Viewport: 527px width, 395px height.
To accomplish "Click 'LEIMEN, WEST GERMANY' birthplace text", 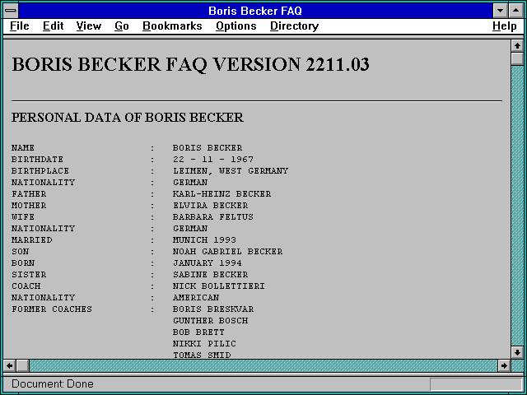I will pos(231,171).
